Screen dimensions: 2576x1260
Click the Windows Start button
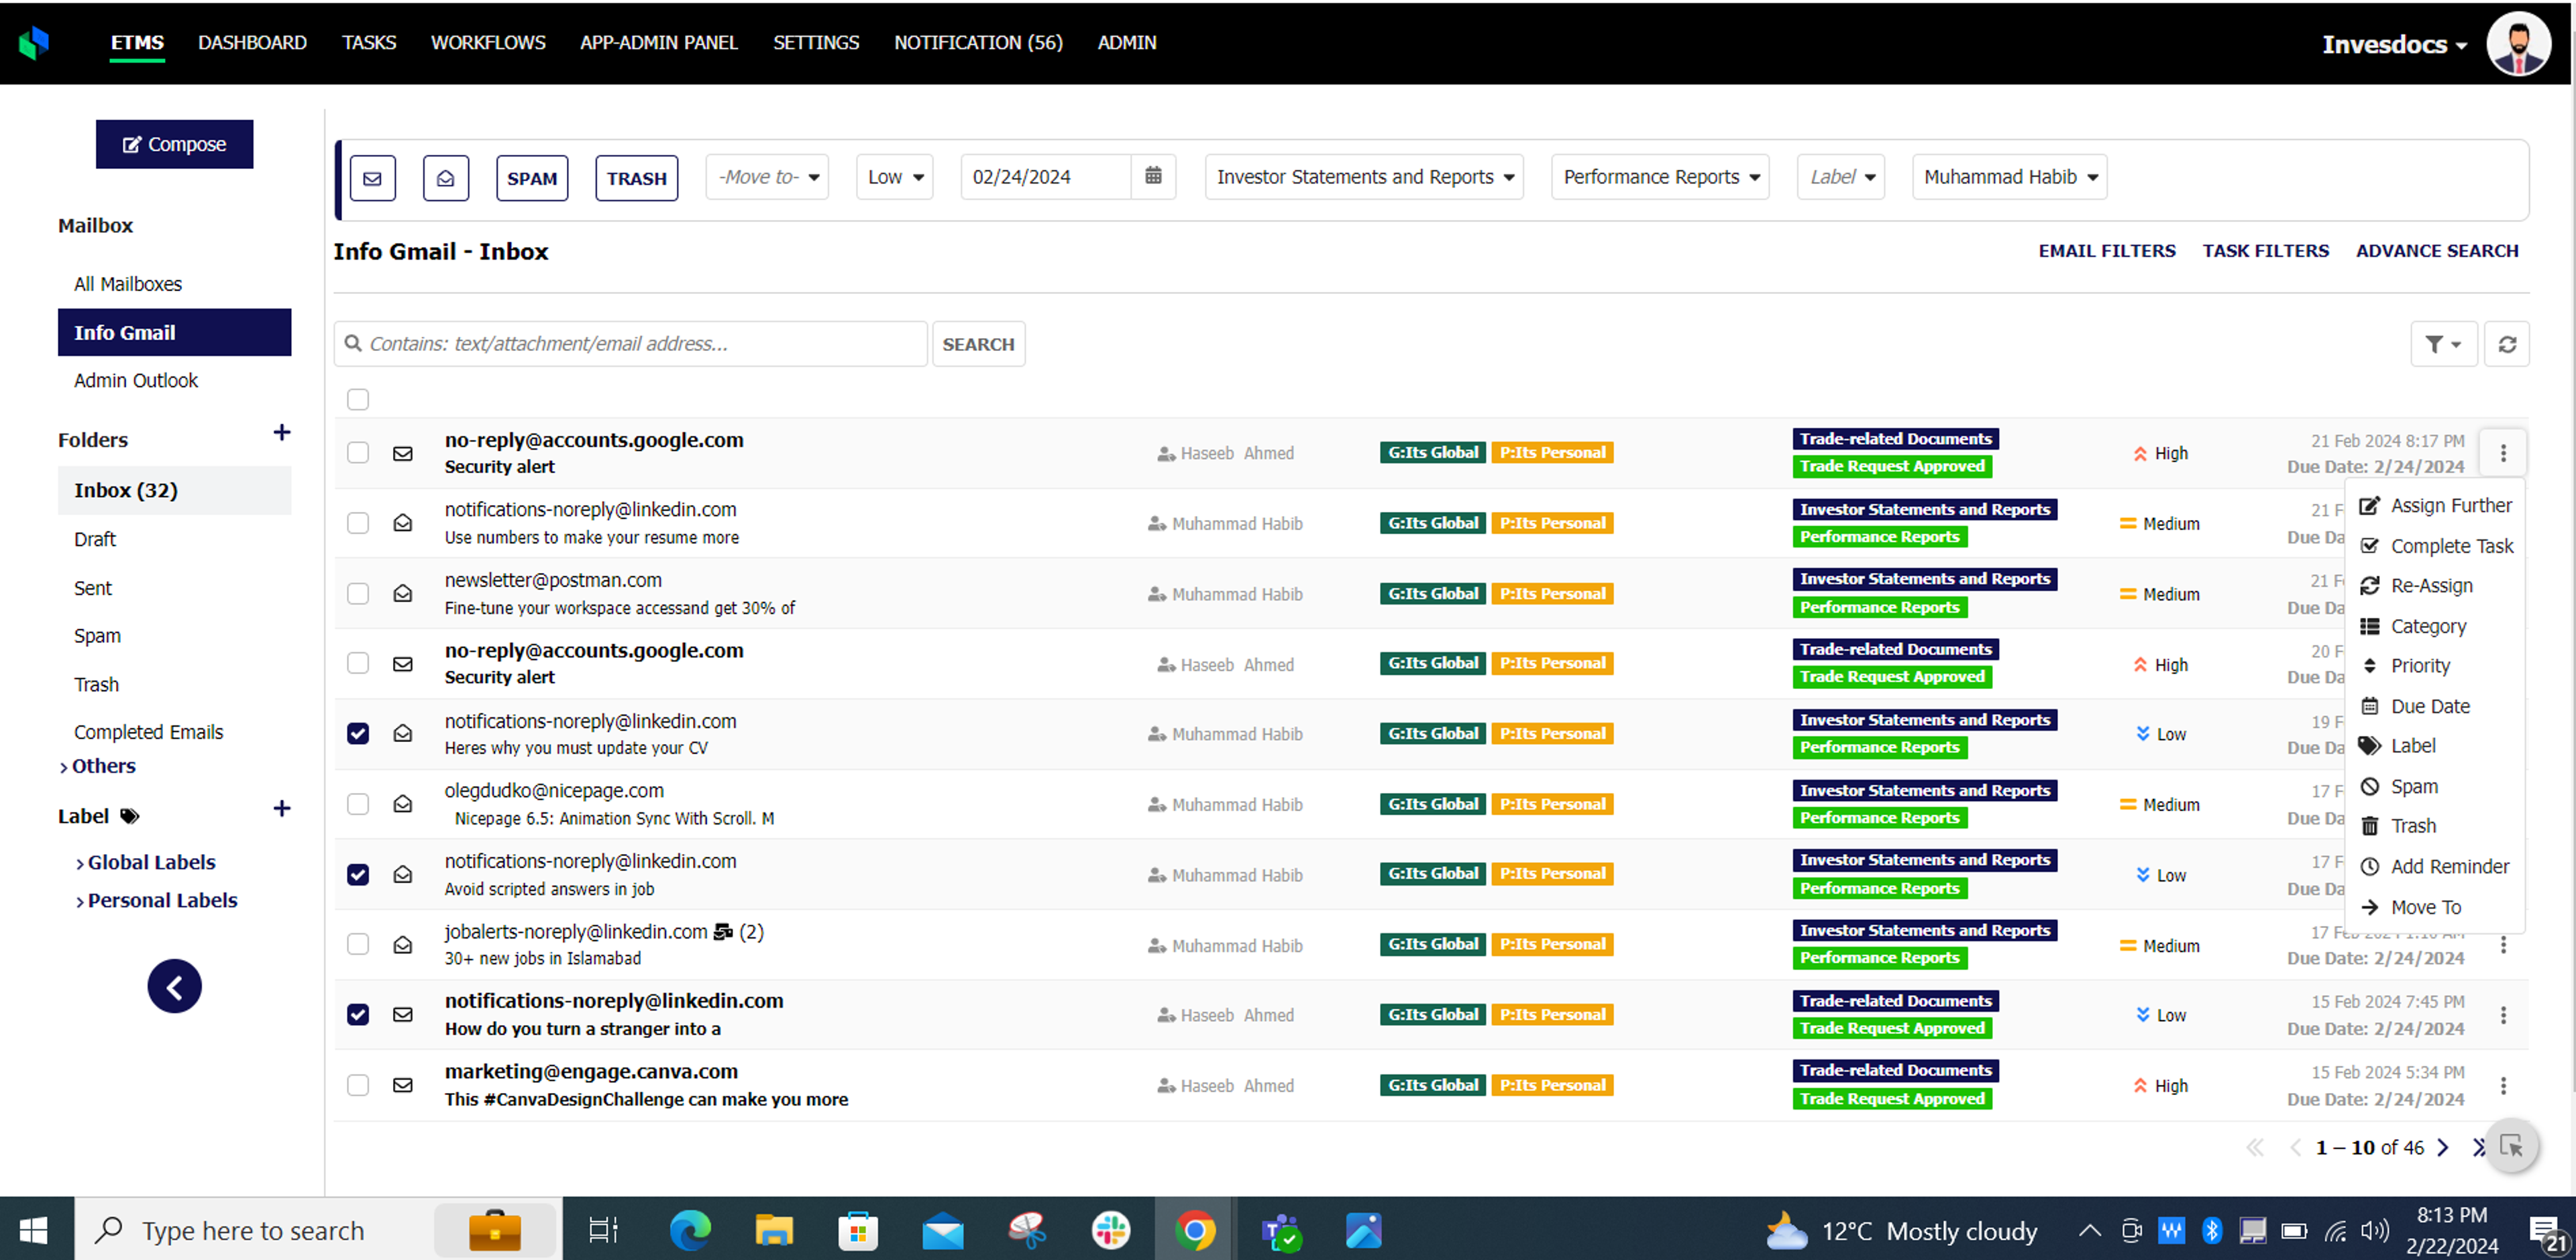[x=34, y=1230]
